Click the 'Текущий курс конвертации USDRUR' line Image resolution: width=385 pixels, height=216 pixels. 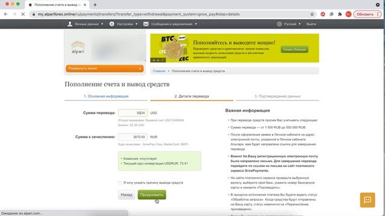coord(155,163)
